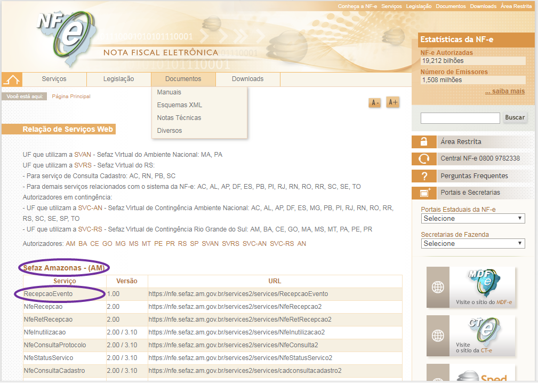Image resolution: width=538 pixels, height=383 pixels.
Task: Go to home via the house icon
Action: (12, 79)
